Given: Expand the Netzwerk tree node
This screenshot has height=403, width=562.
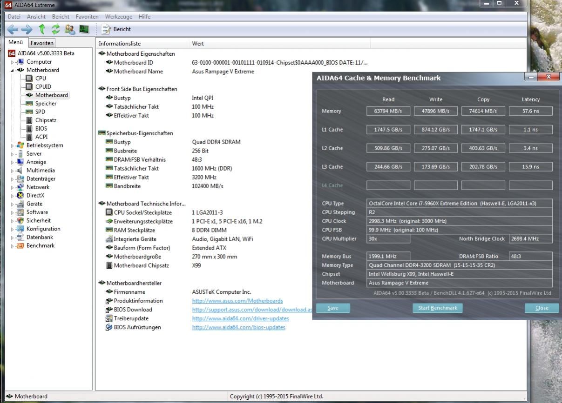Looking at the screenshot, I should pyautogui.click(x=13, y=187).
